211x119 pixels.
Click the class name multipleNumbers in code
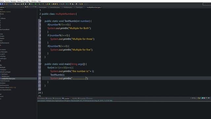point(65,14)
